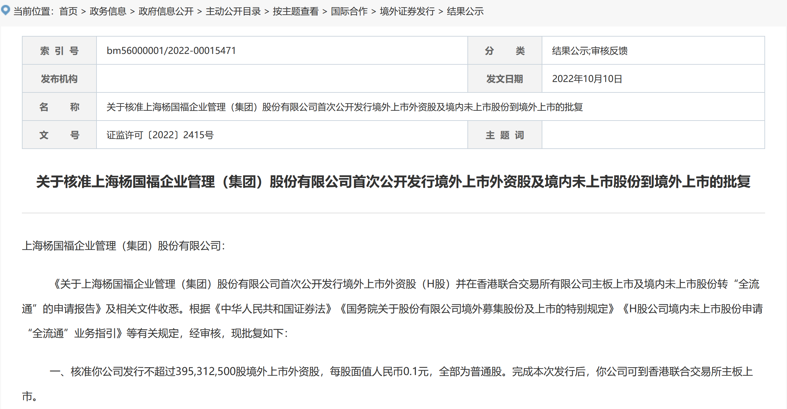Click the paragraph with 395,312,500股

pyautogui.click(x=388, y=384)
